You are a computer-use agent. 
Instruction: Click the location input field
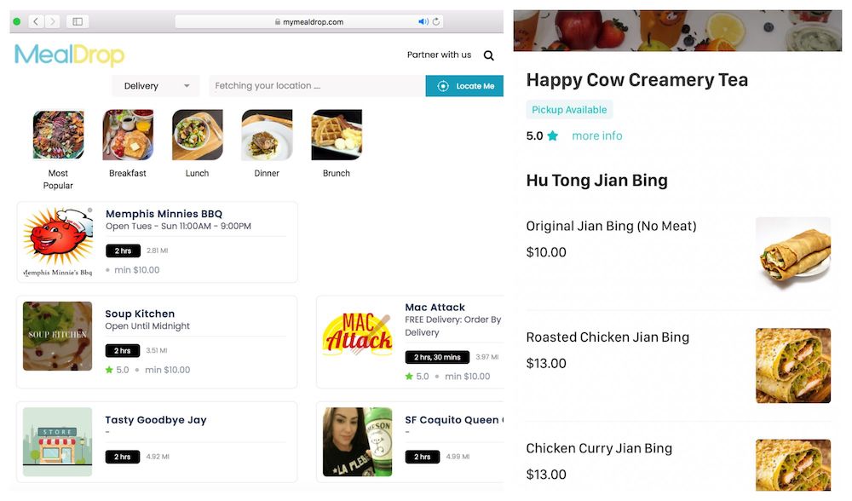point(317,86)
